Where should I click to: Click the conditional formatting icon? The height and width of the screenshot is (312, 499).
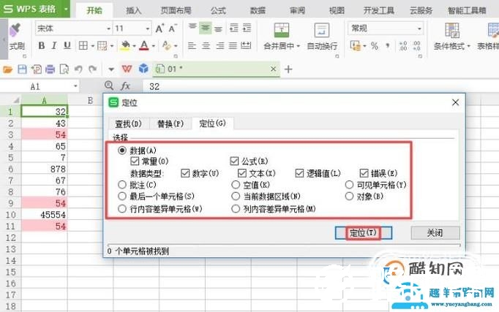(452, 31)
